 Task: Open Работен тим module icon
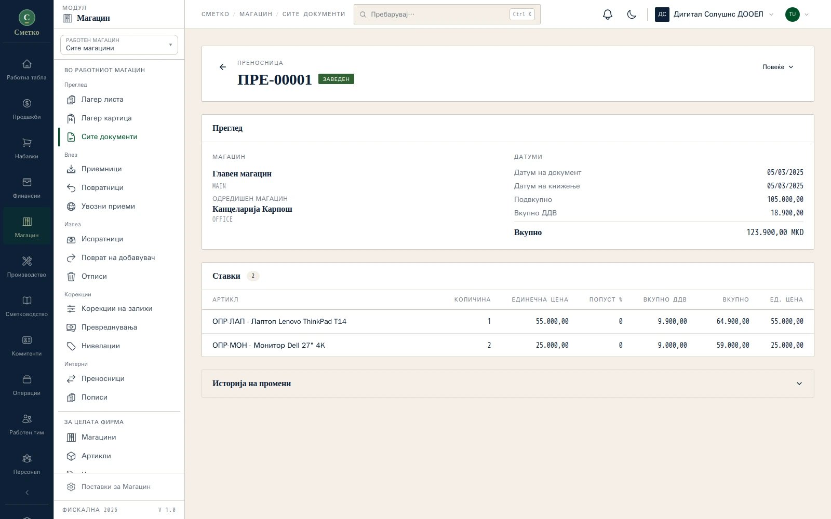pyautogui.click(x=27, y=425)
